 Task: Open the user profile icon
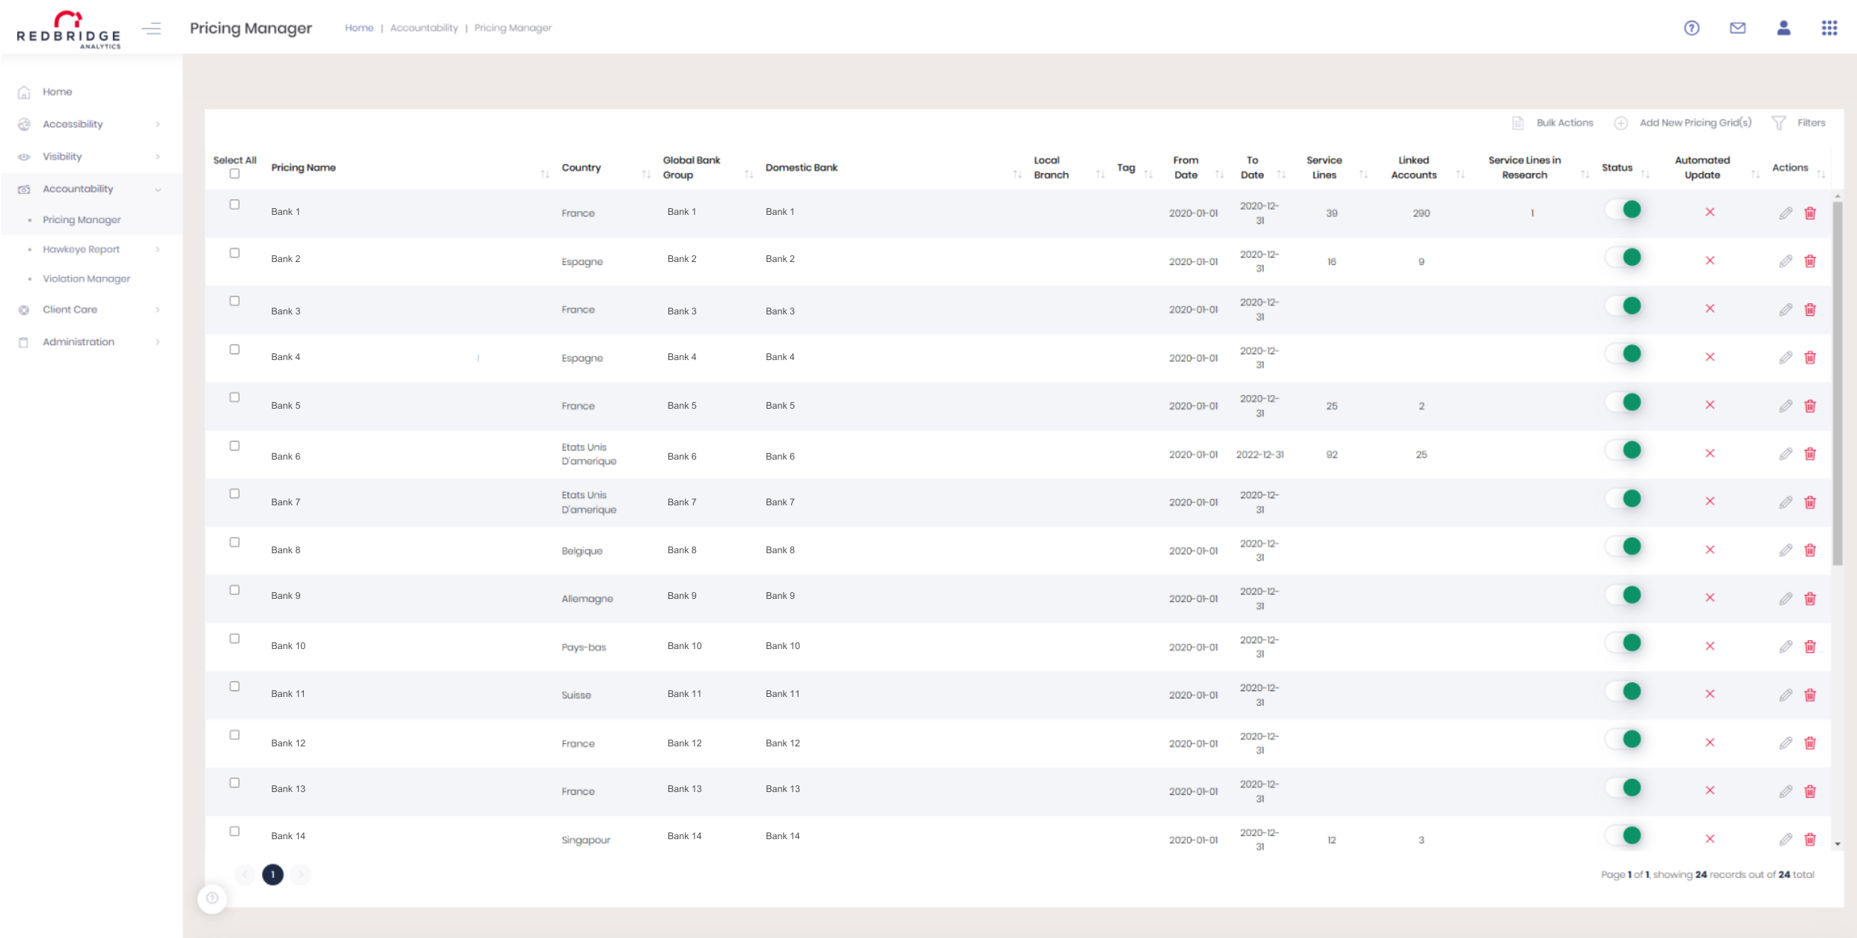(1784, 28)
